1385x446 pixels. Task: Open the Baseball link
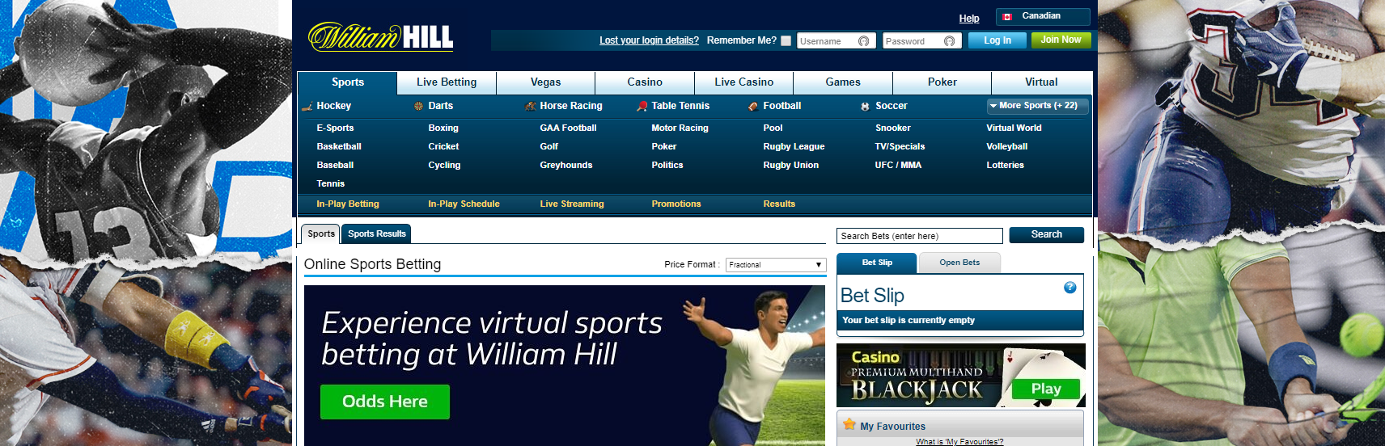(x=335, y=165)
